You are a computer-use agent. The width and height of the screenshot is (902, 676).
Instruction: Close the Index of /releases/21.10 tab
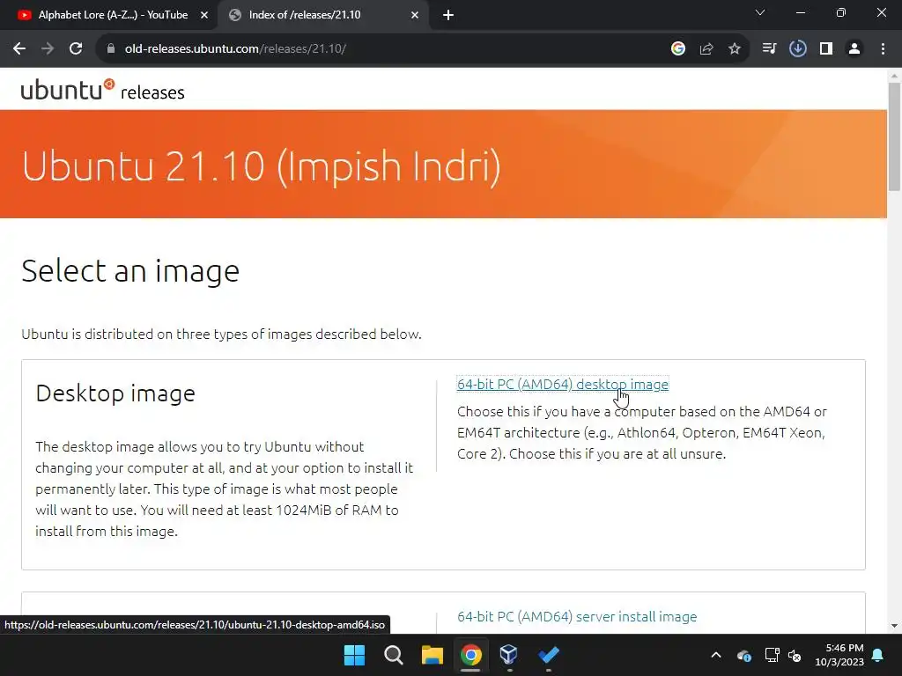coord(415,16)
